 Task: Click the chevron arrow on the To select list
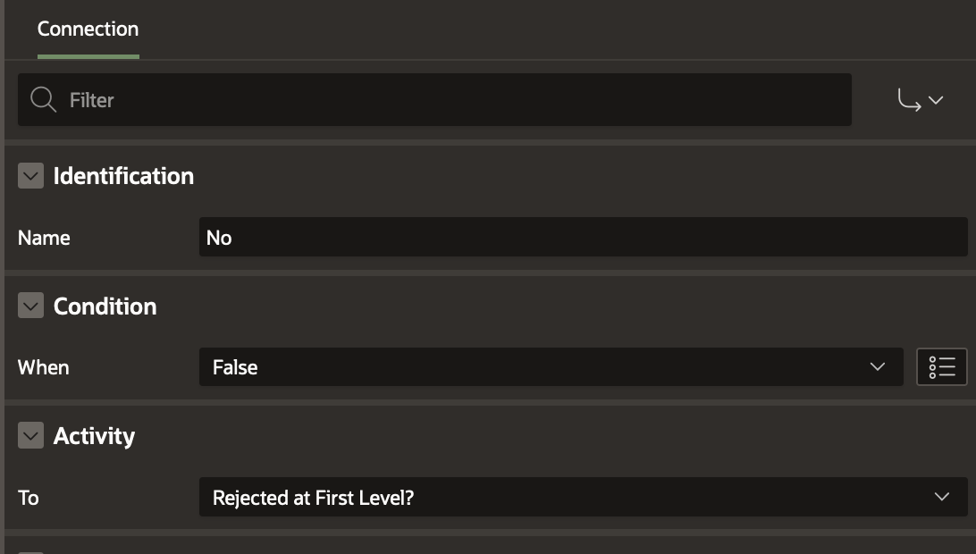point(941,497)
